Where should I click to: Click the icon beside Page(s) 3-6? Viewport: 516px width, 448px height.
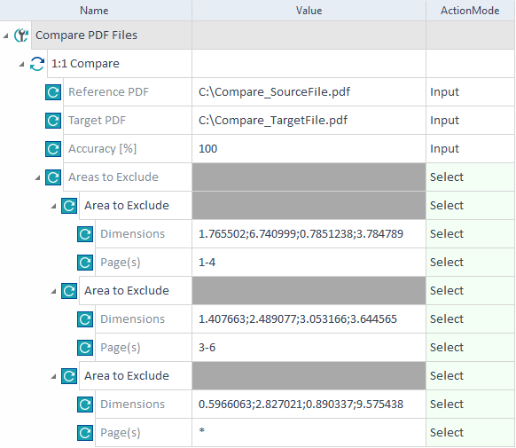(x=85, y=348)
